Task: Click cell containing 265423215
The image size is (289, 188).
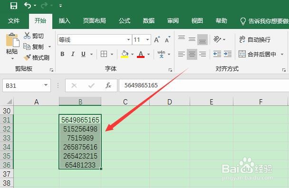Action: click(x=80, y=156)
